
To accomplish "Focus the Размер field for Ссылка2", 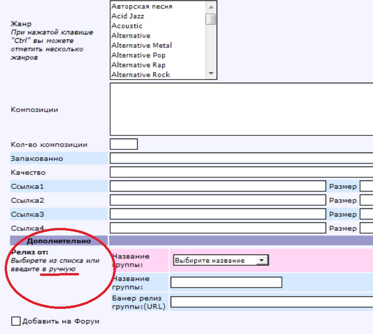I will pos(366,200).
